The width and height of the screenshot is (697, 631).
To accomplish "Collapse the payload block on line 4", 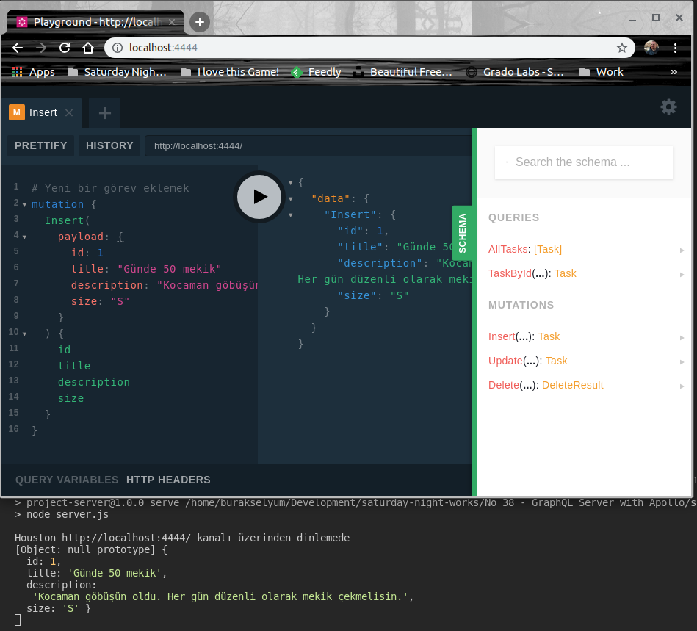I will tap(24, 237).
